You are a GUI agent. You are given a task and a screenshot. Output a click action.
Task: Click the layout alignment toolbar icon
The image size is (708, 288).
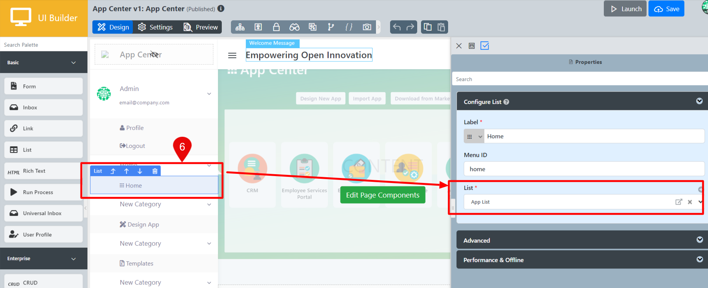(258, 27)
